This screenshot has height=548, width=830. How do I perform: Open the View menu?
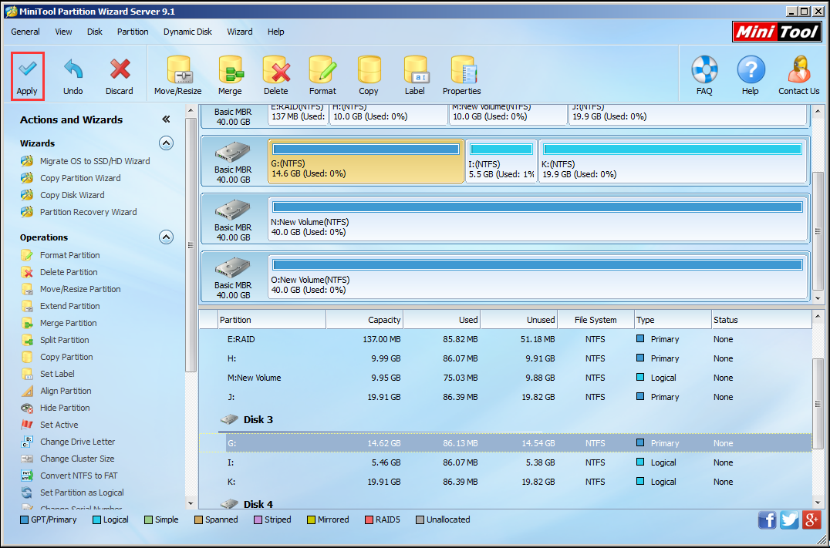63,32
